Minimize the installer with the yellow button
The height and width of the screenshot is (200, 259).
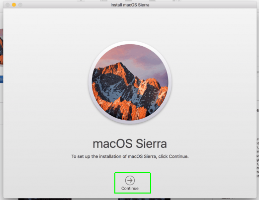click(x=14, y=5)
